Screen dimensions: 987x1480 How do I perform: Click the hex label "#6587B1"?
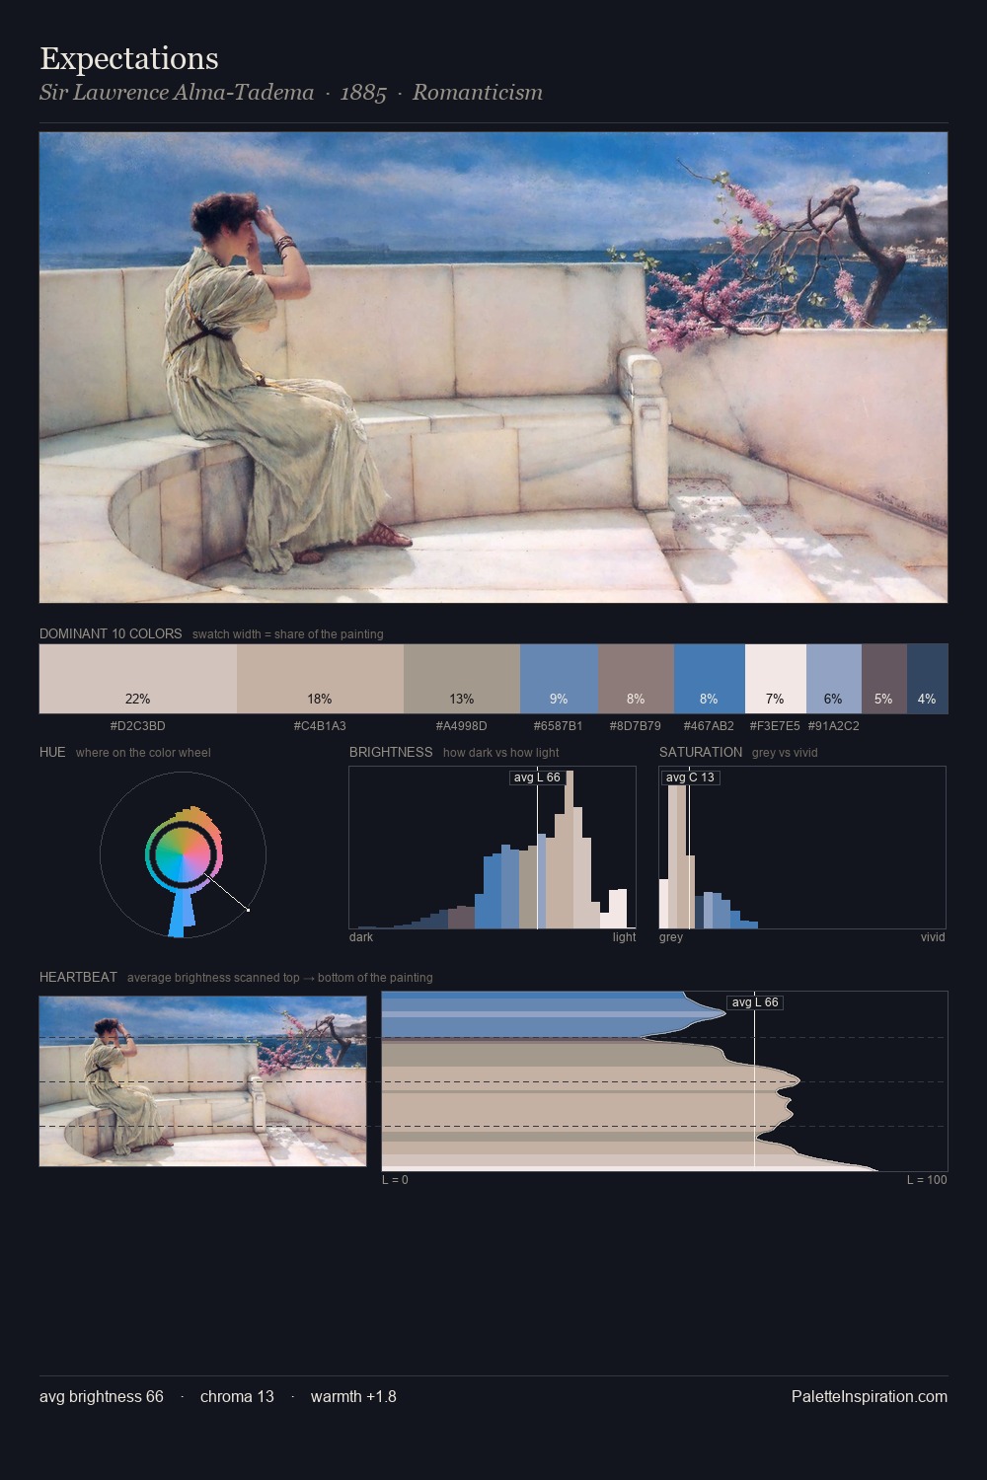(x=559, y=726)
